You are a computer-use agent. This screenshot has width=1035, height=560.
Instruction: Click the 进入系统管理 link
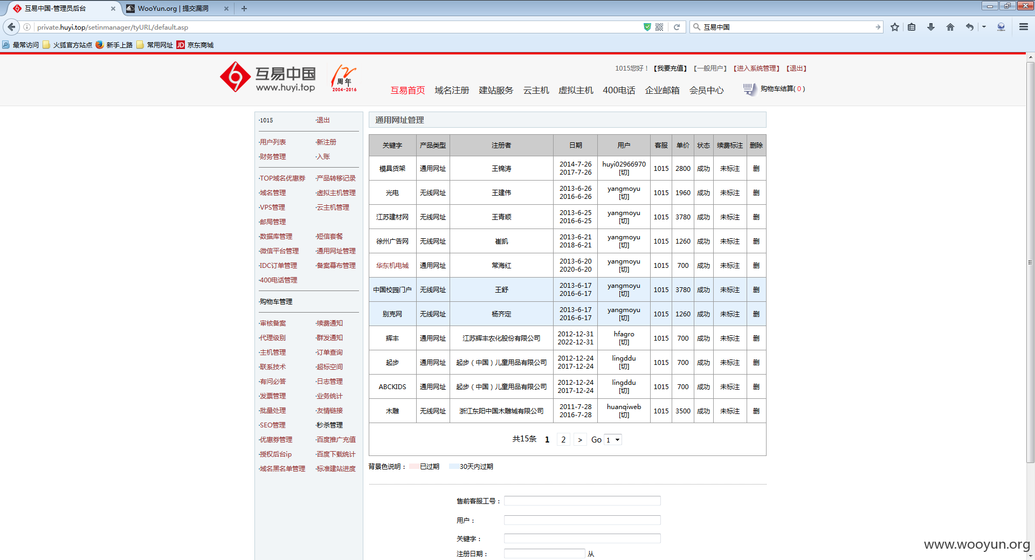point(756,68)
